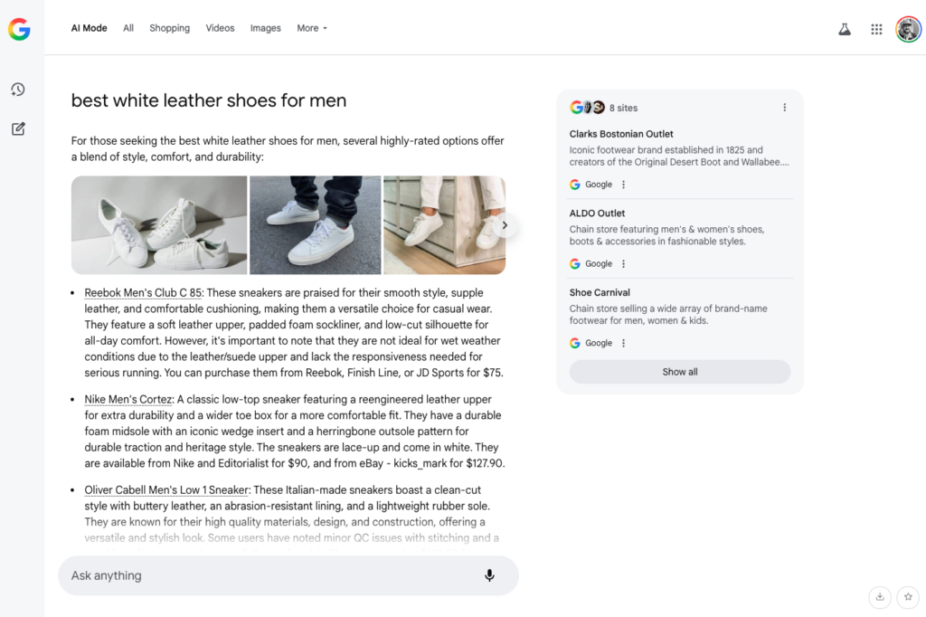Open three-dot menu beside 8 sites
The width and height of the screenshot is (926, 617).
pyautogui.click(x=784, y=108)
